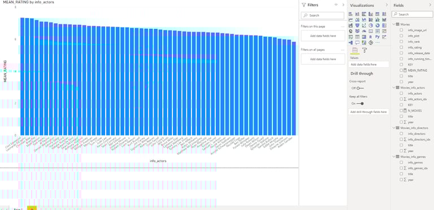Open Filters on this page options ellipsis
This screenshot has height=210, width=434.
[342, 27]
